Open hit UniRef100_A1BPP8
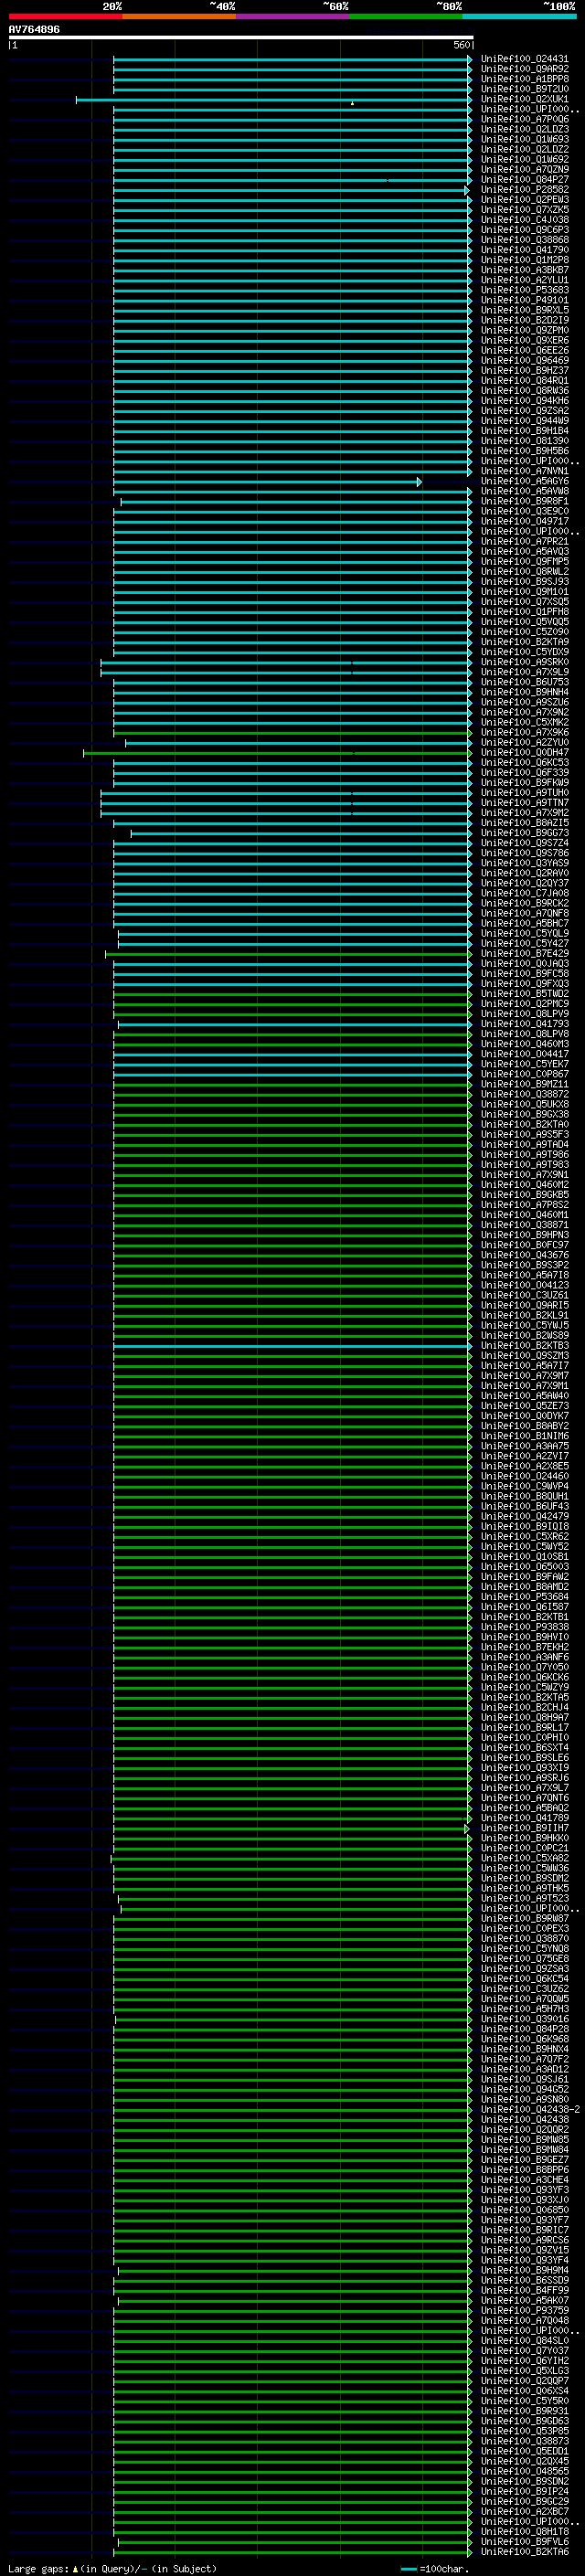585x2576 pixels. pos(524,79)
